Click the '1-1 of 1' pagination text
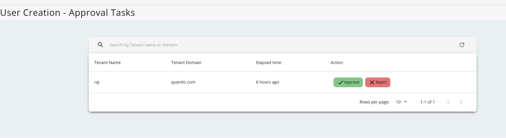Viewport: 506px width, 138px height. (x=427, y=102)
